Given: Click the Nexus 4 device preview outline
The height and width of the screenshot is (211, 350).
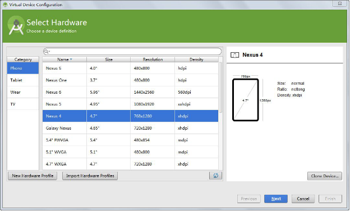Looking at the screenshot, I should (245, 100).
